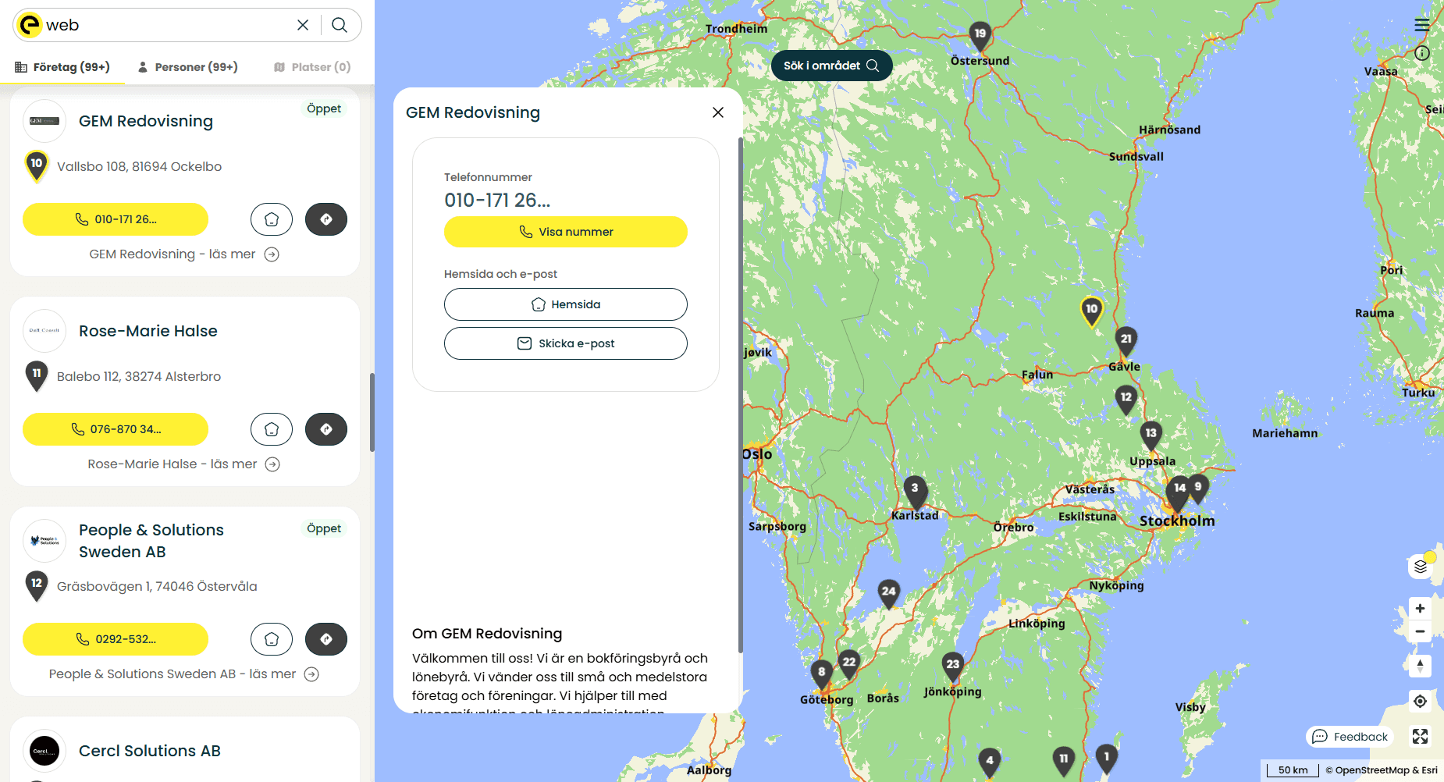
Task: Click Sök i området button
Action: [832, 66]
